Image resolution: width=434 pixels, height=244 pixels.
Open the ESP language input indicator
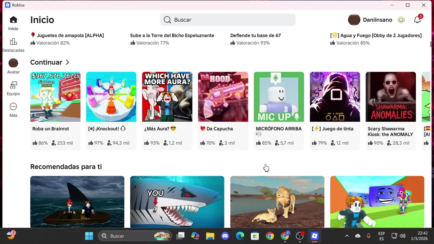[381, 236]
